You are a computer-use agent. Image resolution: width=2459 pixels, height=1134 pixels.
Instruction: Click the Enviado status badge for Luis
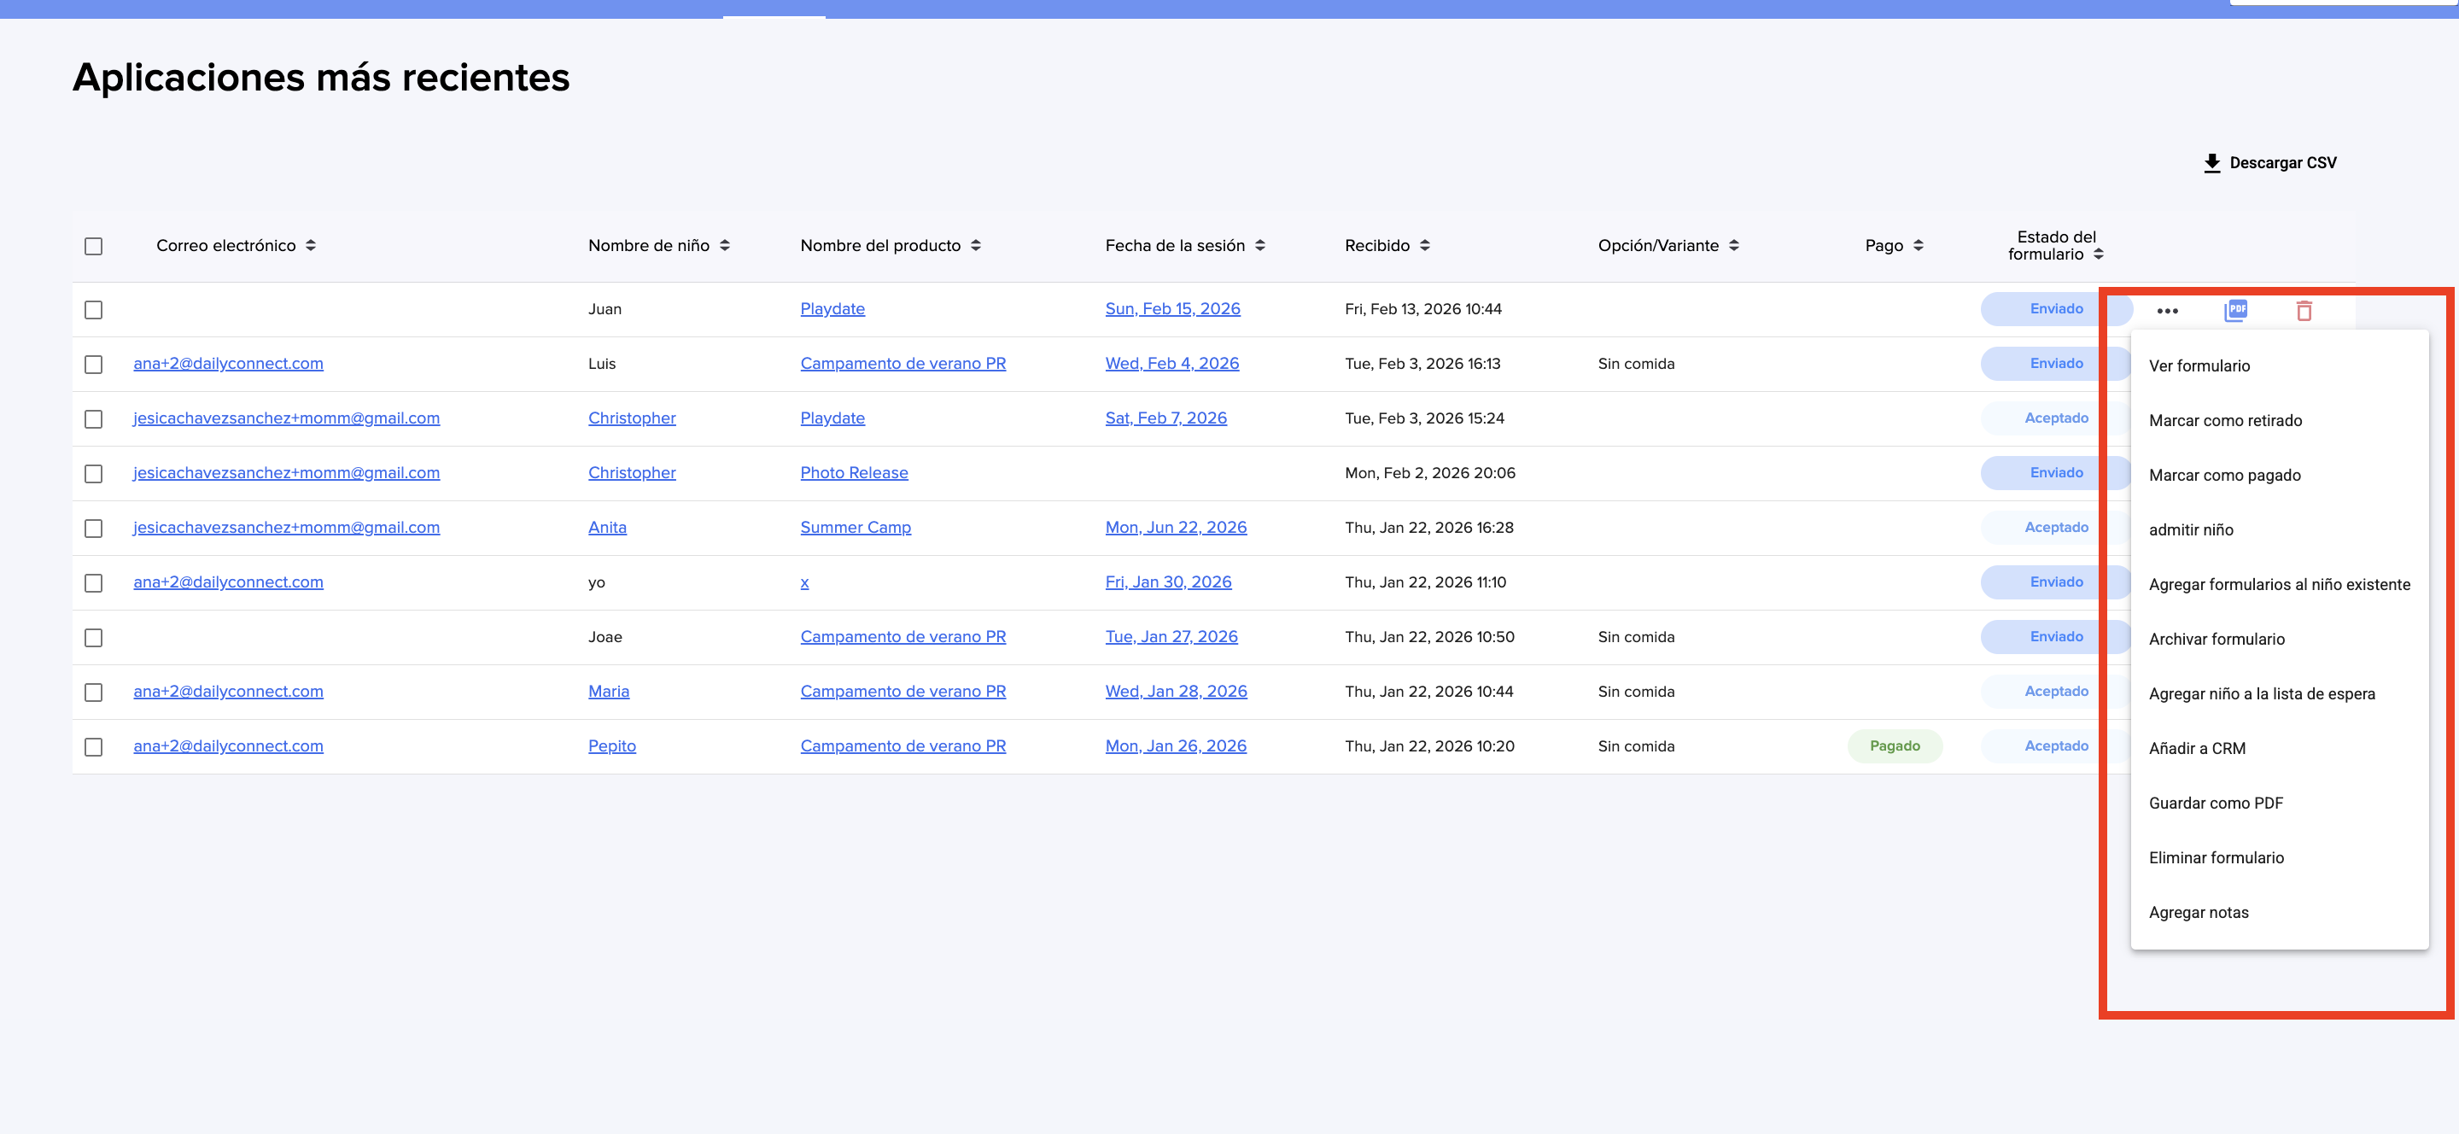pyautogui.click(x=2055, y=364)
